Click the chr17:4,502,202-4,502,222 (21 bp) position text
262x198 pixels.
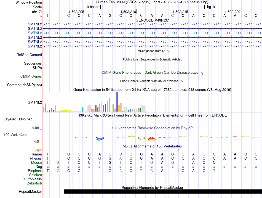(x=181, y=2)
